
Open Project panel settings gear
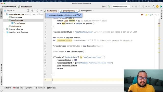pyautogui.click(x=37, y=11)
